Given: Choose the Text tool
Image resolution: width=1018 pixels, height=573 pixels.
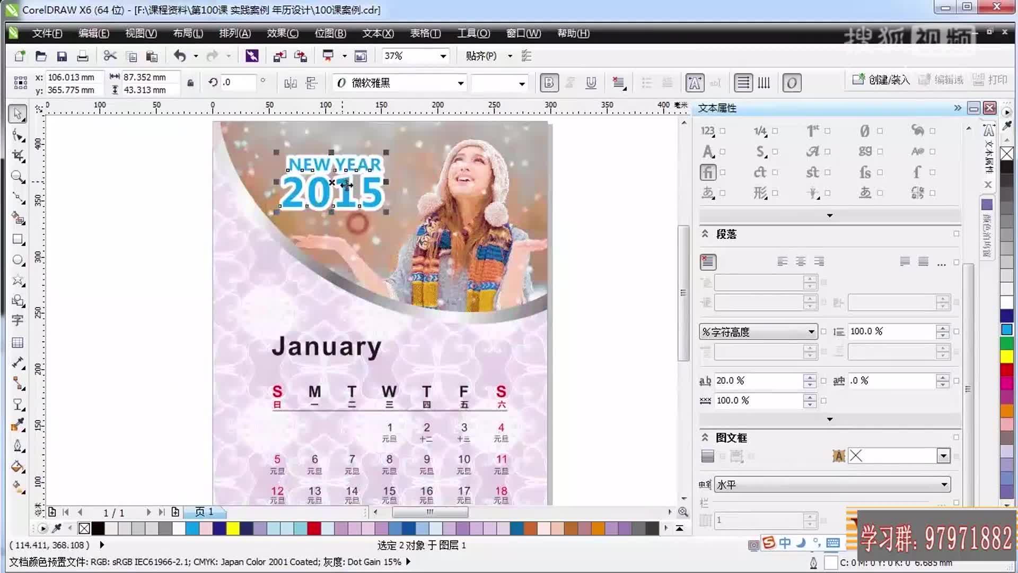Looking at the screenshot, I should coord(17,320).
